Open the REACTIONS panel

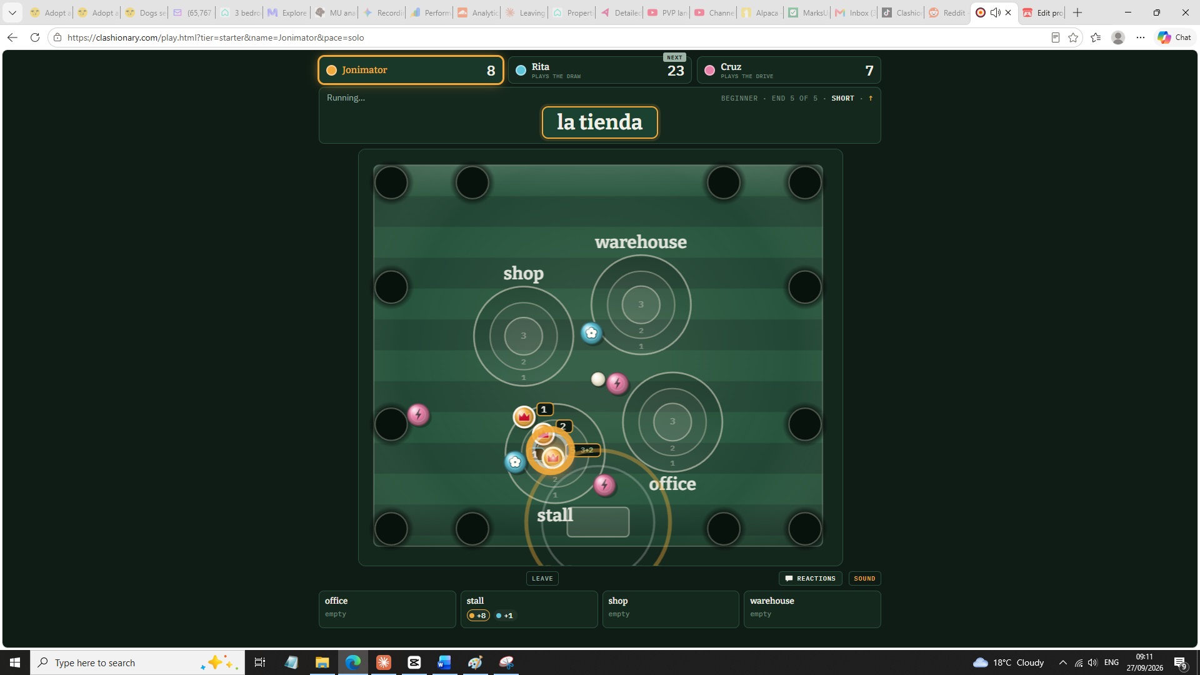[810, 578]
